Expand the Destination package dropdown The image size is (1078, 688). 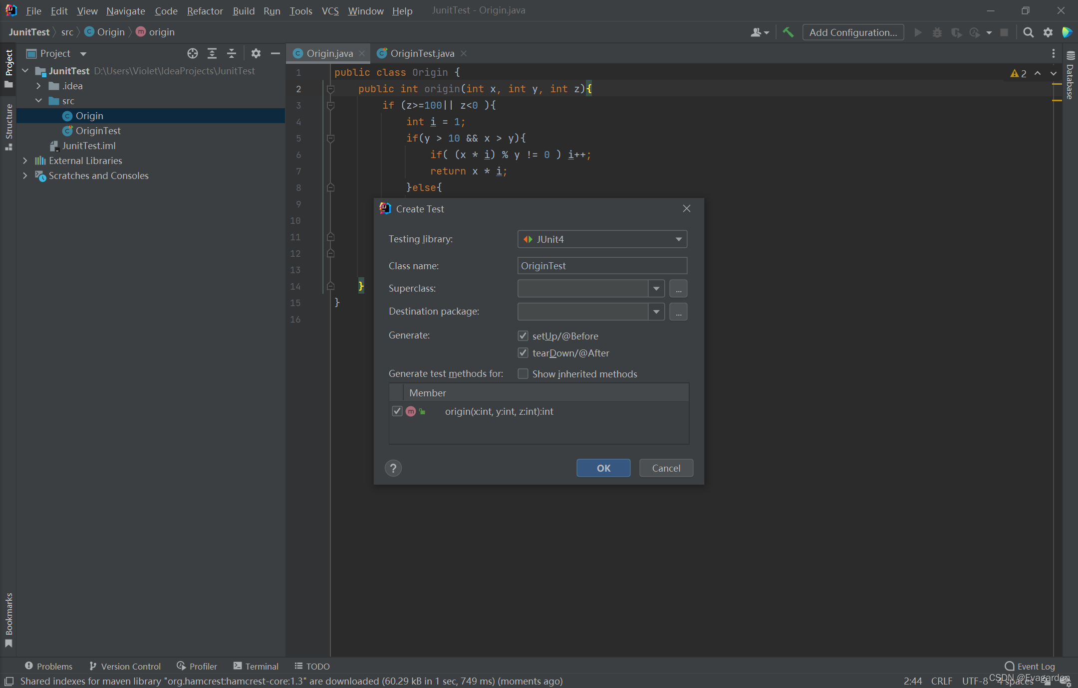(x=657, y=312)
